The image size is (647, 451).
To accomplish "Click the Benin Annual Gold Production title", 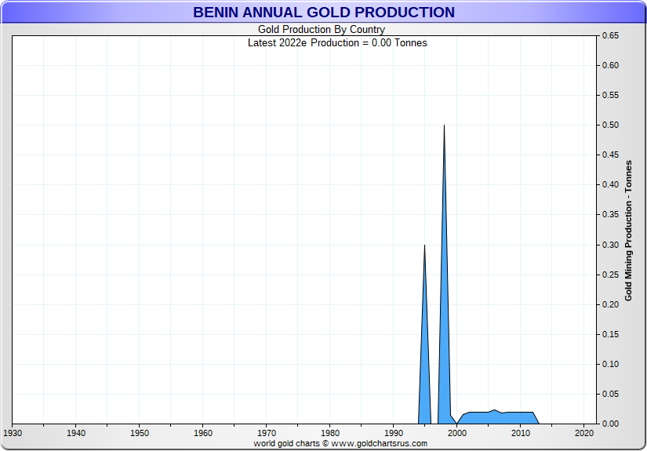I will point(323,13).
